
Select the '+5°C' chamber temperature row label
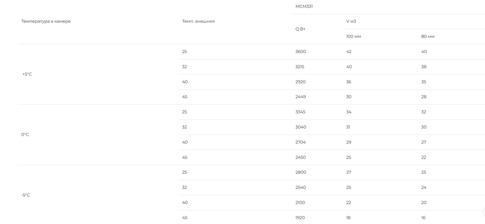tap(27, 74)
